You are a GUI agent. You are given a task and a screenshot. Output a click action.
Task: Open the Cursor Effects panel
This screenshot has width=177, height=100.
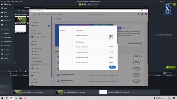[x=6, y=37]
